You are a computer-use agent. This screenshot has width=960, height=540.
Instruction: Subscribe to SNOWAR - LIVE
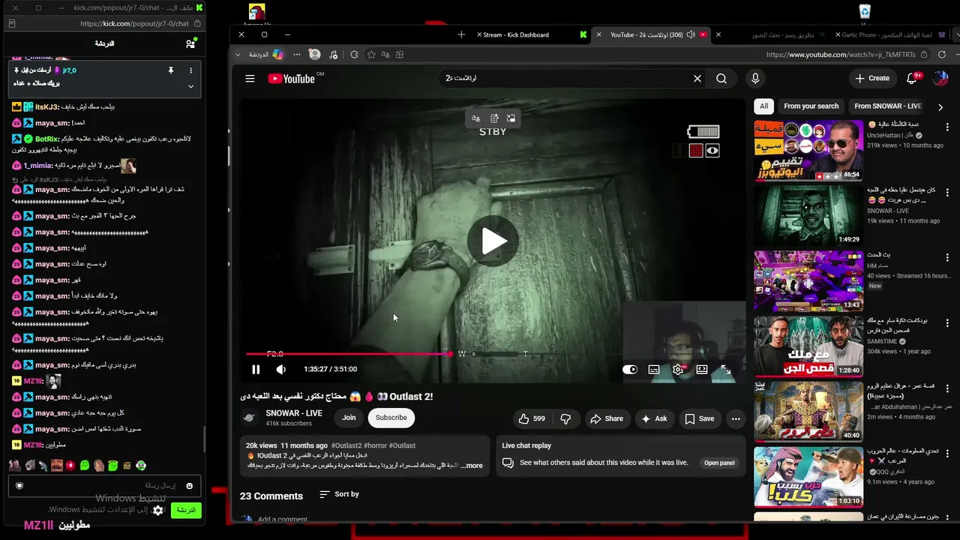391,418
